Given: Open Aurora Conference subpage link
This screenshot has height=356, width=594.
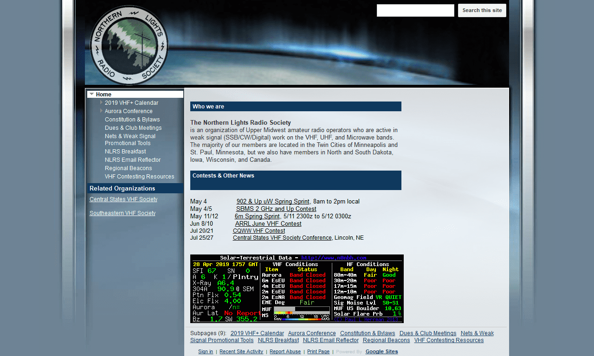Looking at the screenshot, I should (x=312, y=333).
